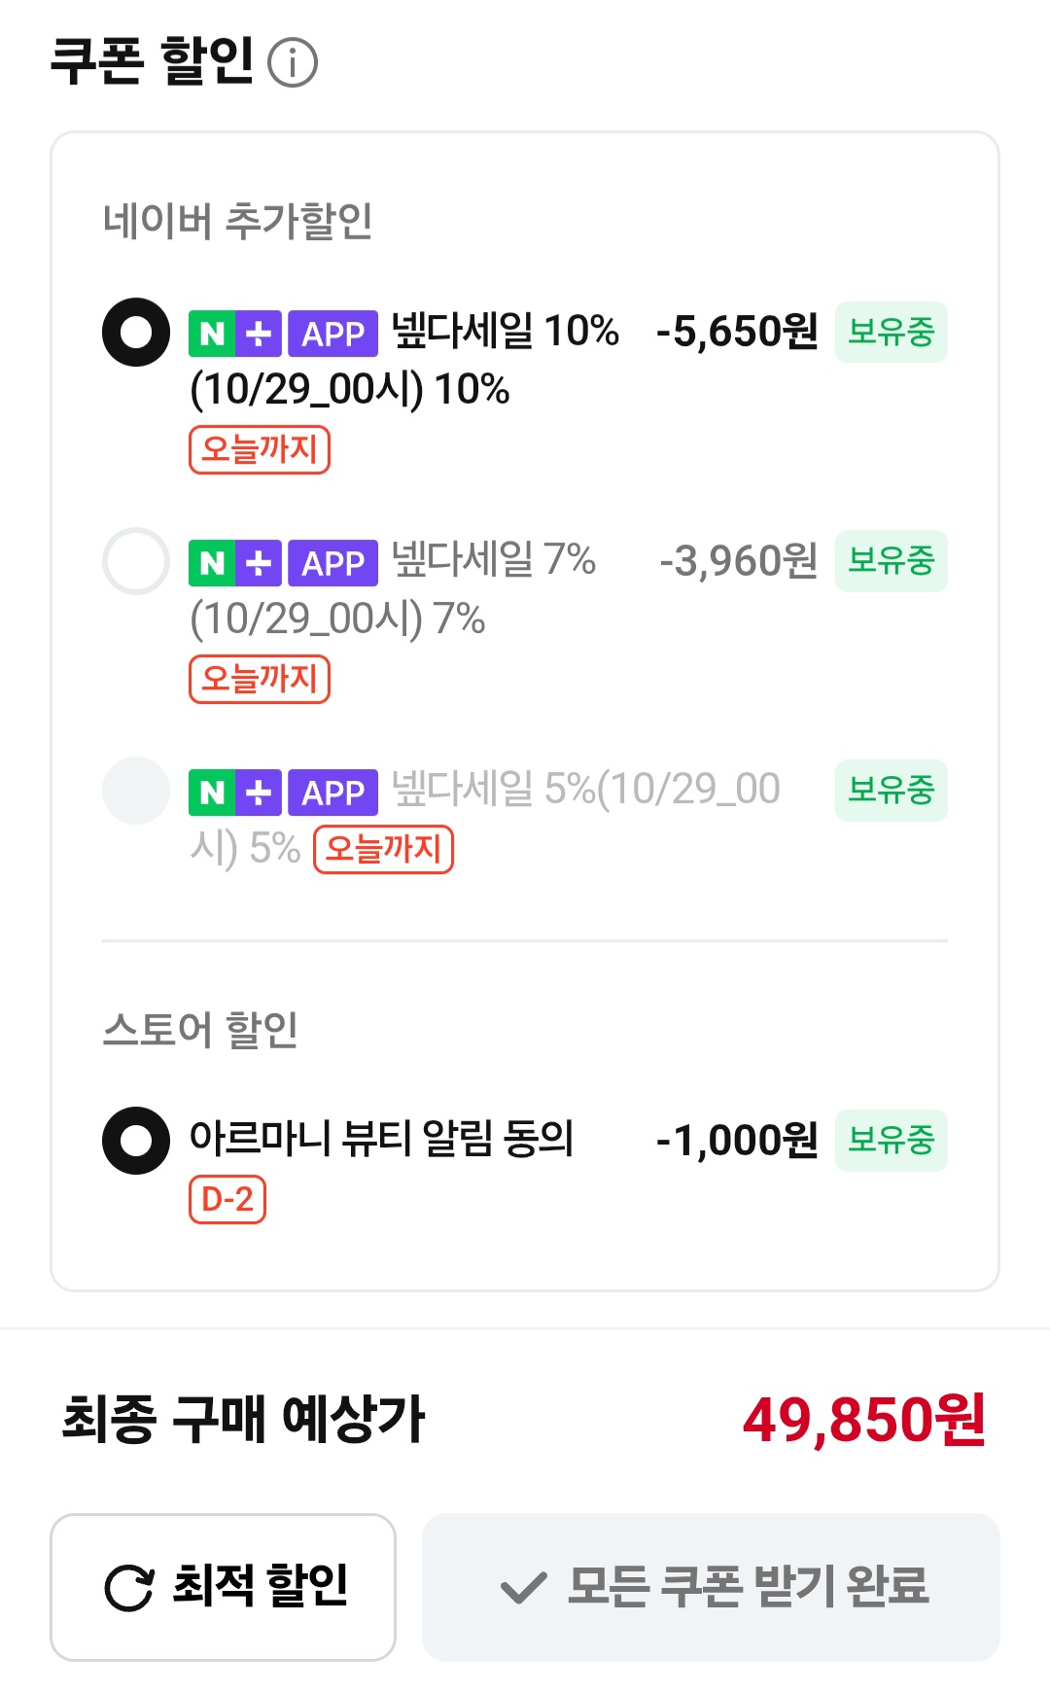Click the 보유중 tag for 7% coupon
Screen dimensions: 1050x1692
pos(891,561)
